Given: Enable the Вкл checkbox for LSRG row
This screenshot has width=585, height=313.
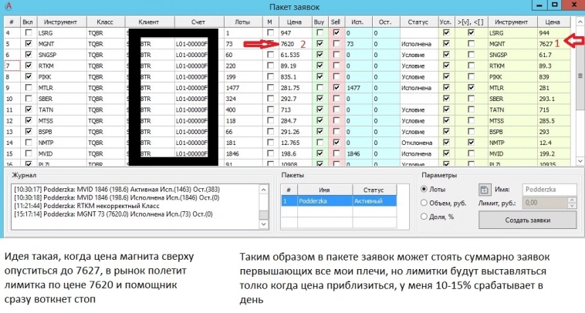Looking at the screenshot, I should point(29,33).
